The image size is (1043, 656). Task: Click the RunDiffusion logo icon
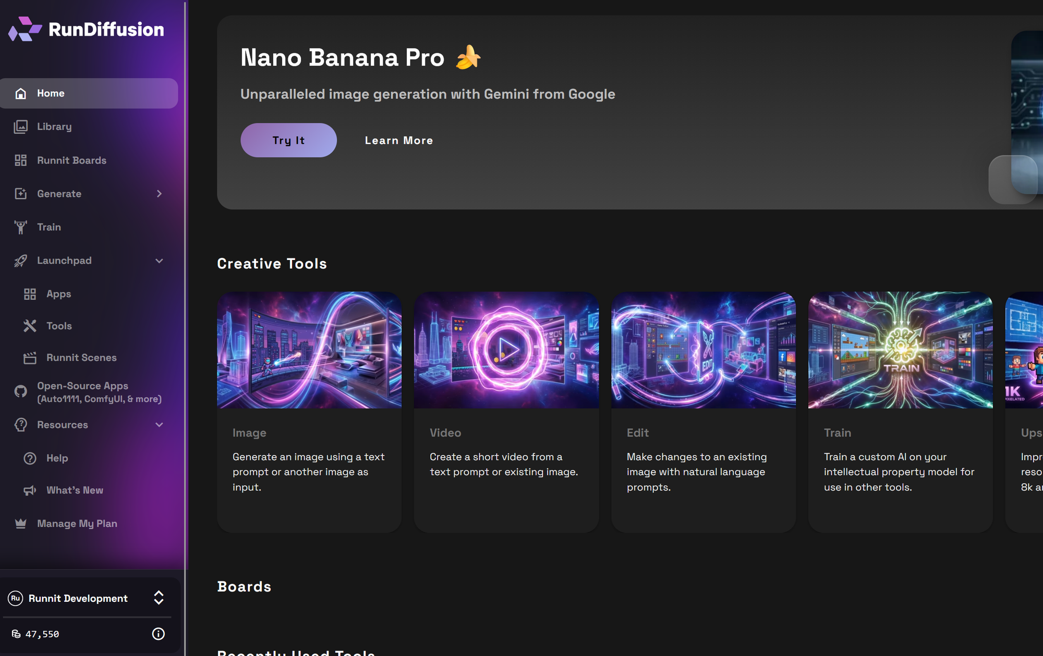(25, 29)
